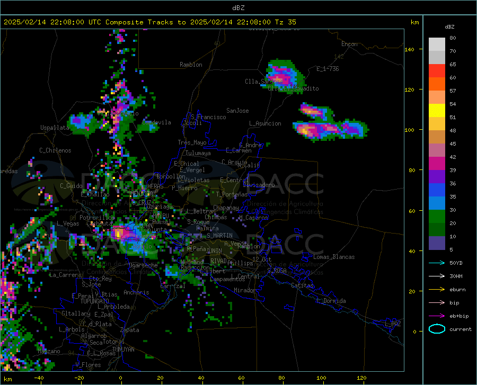
Task: Click the Encon map label
Action: click(x=350, y=44)
